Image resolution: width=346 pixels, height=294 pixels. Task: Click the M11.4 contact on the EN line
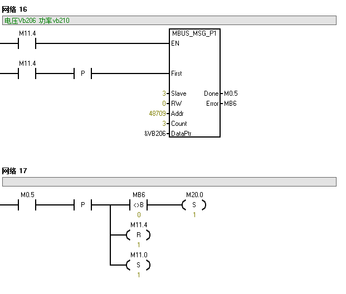point(27,43)
